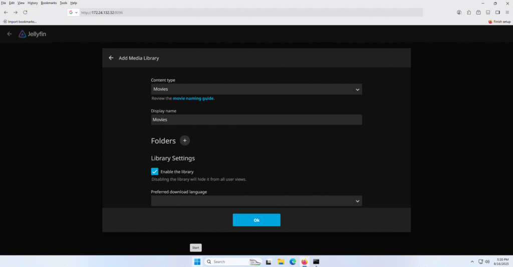Launch Microsoft Edge from taskbar
The width and height of the screenshot is (513, 267).
[293, 262]
